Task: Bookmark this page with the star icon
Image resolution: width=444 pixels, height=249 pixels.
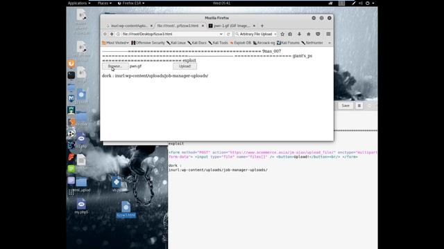Action: [282, 34]
